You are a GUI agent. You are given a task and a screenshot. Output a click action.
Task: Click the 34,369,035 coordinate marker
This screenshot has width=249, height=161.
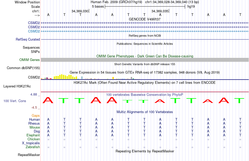click(160, 11)
